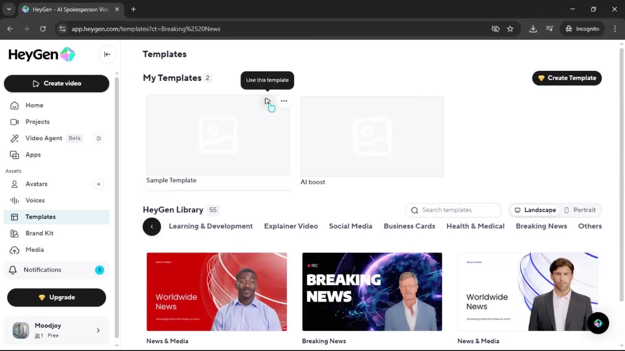
Task: Open browser tab search dropdown
Action: [x=9, y=9]
